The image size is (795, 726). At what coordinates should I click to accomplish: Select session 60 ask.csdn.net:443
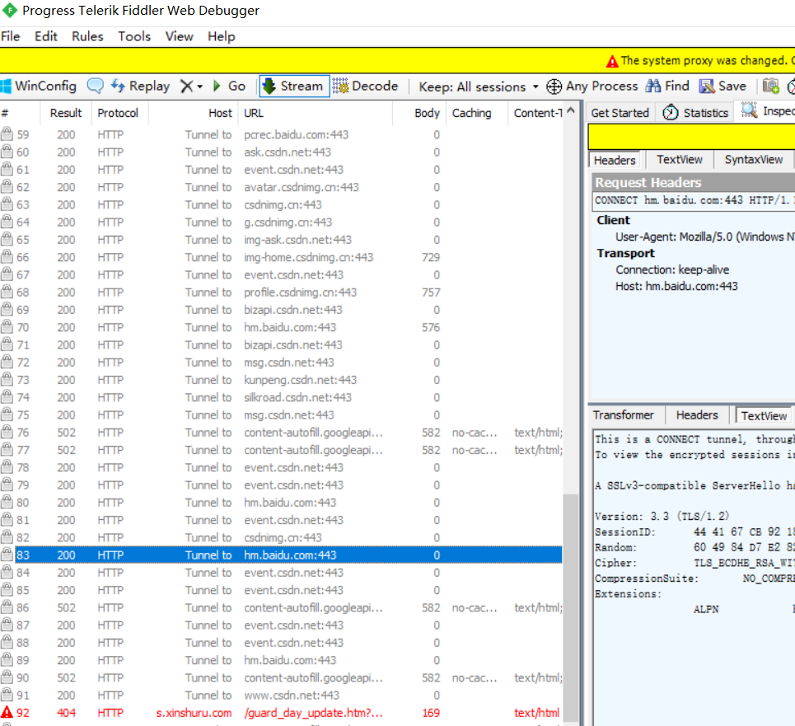[281, 152]
